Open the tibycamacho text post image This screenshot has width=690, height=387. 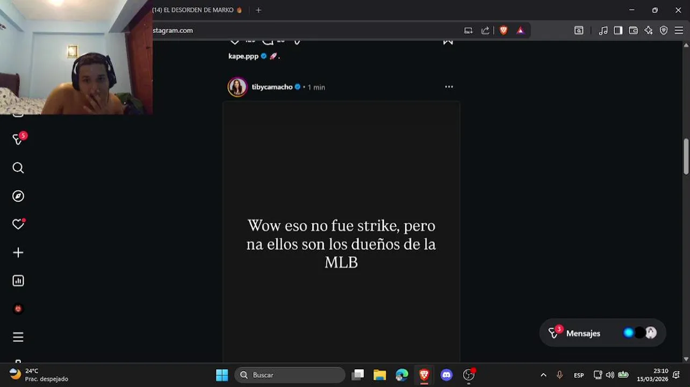click(x=341, y=232)
